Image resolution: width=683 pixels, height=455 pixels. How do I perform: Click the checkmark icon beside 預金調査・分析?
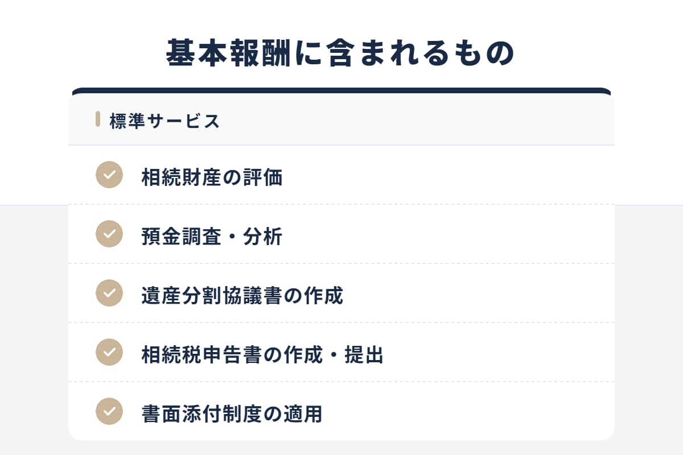pos(109,234)
